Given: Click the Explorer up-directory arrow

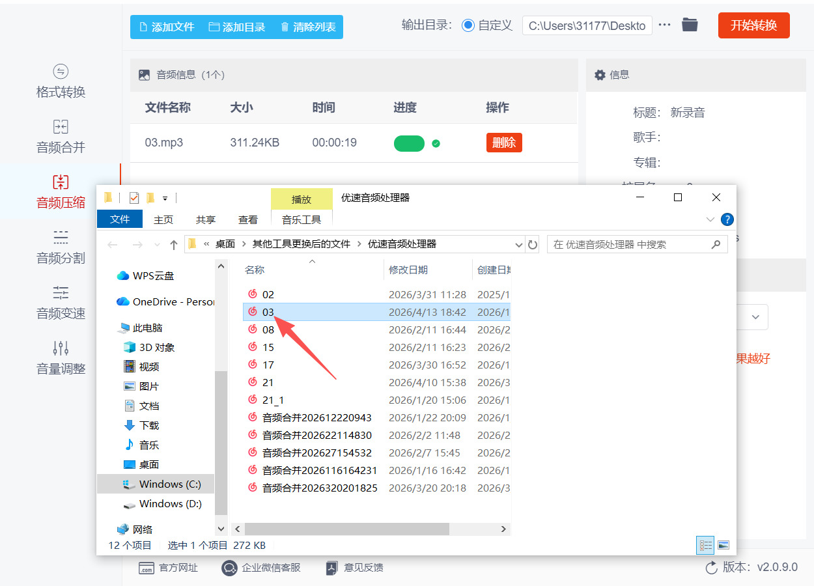Looking at the screenshot, I should point(173,245).
